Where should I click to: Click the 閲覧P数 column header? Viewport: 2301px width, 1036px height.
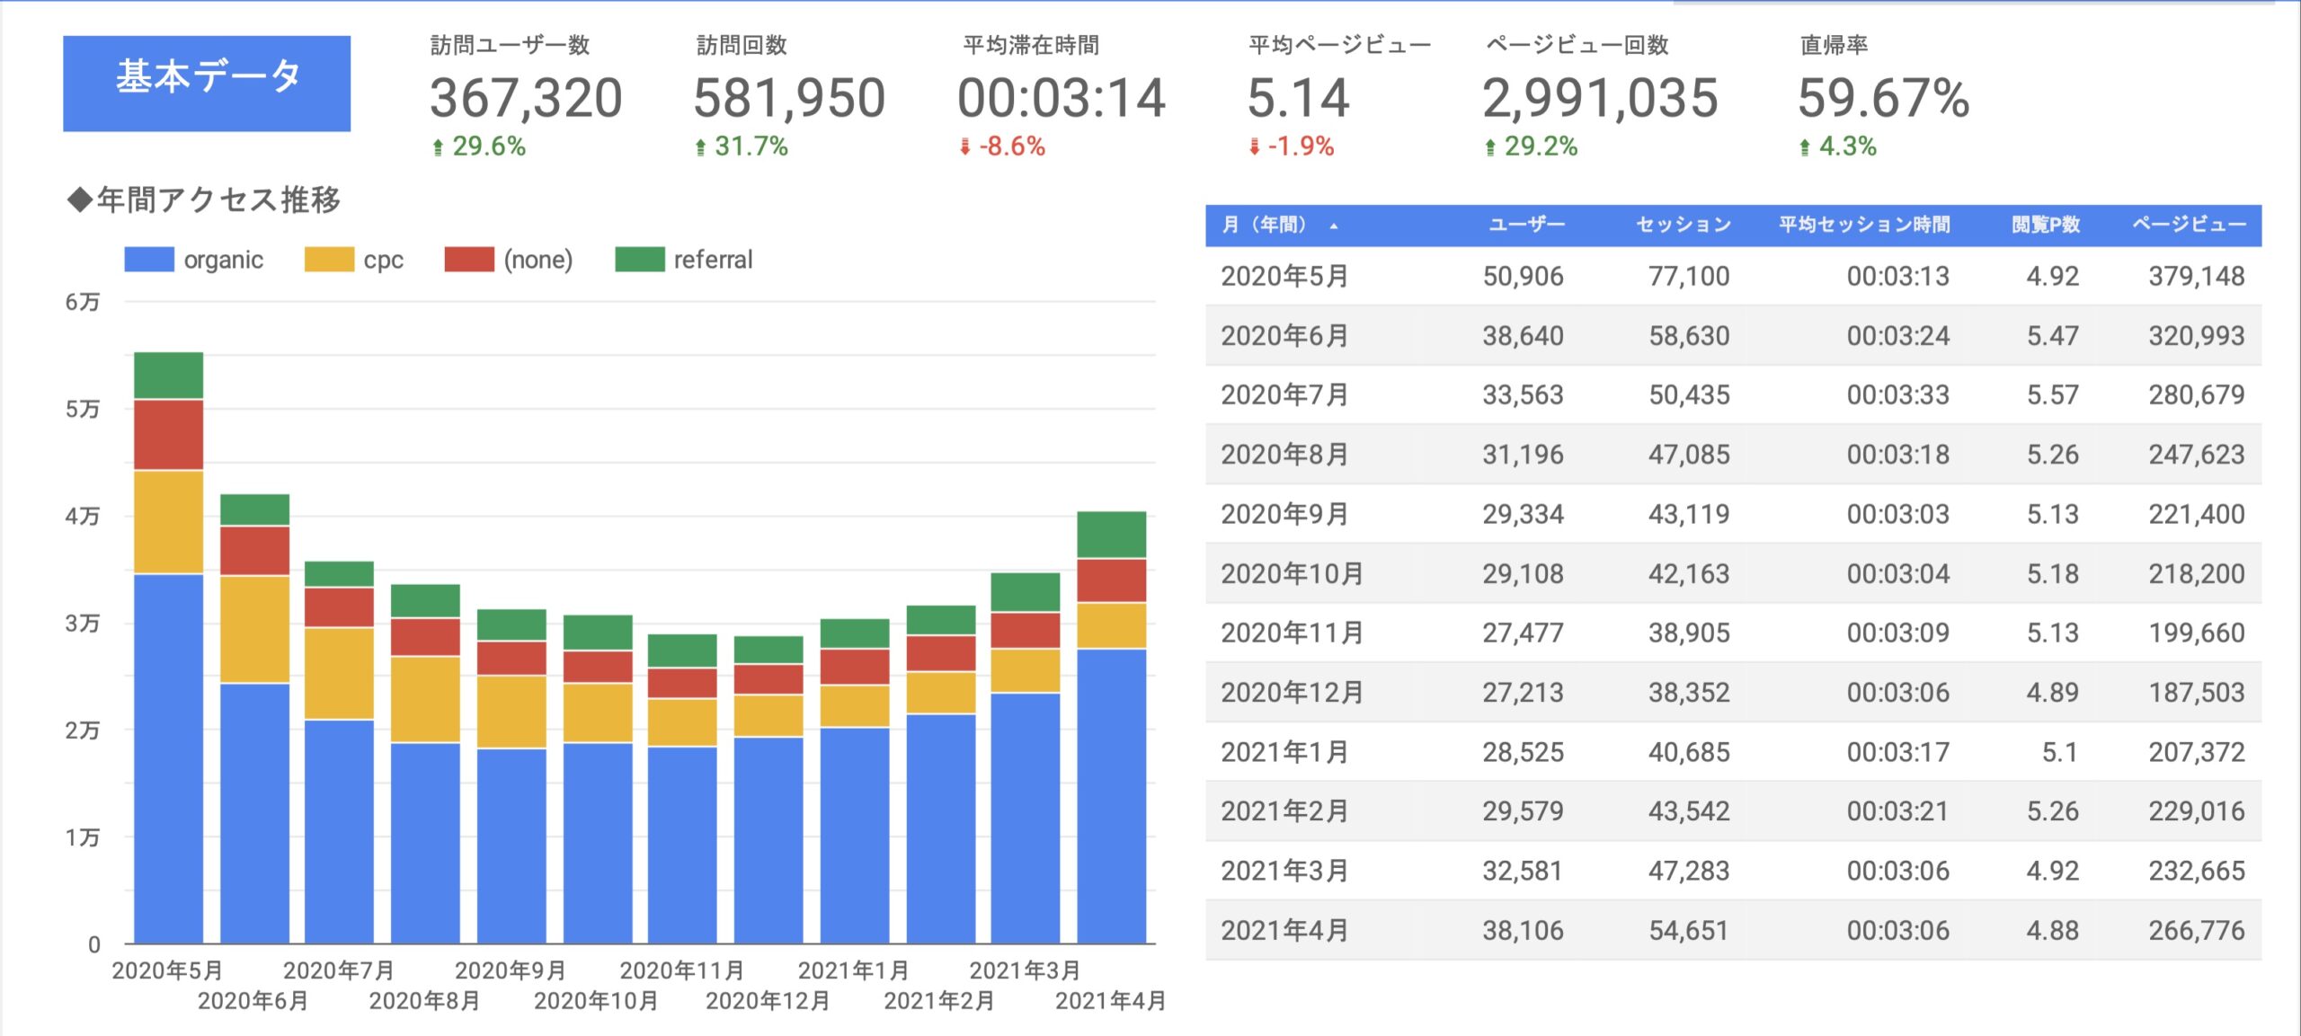(x=2046, y=225)
